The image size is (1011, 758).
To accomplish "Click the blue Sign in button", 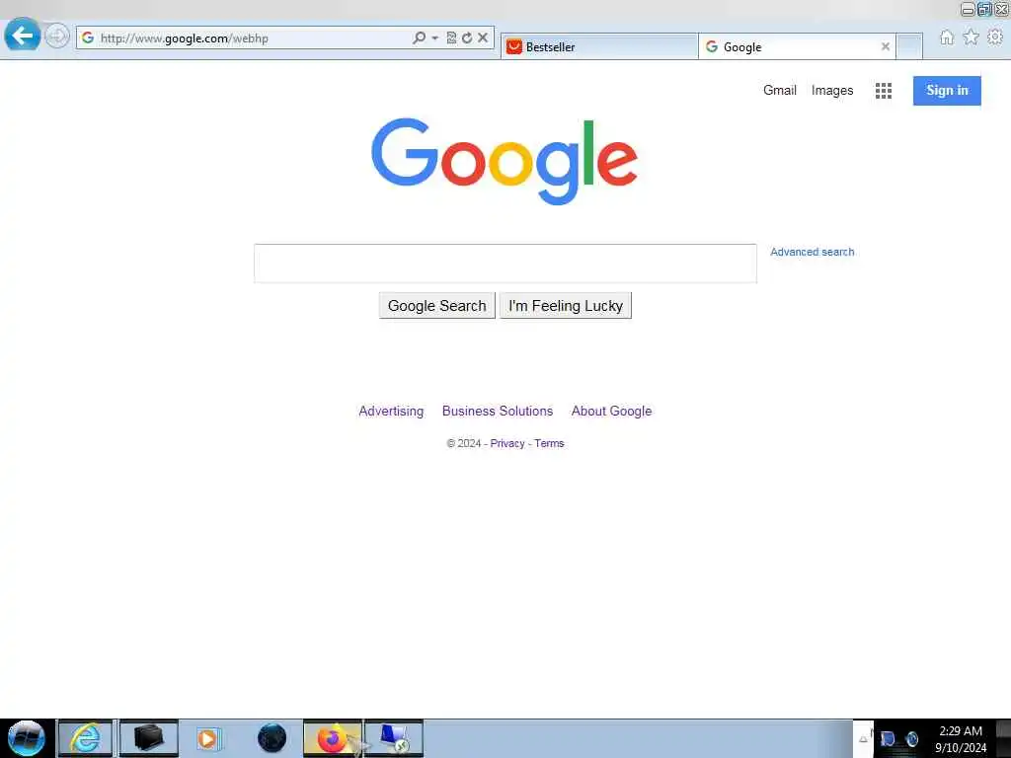I will click(947, 90).
